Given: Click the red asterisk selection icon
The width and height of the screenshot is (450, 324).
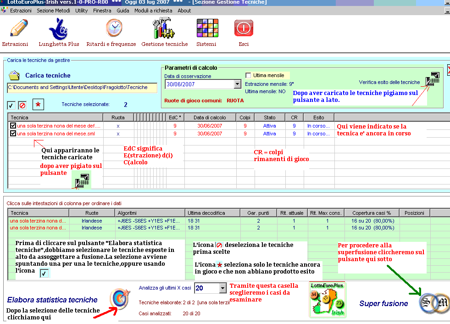Looking at the screenshot, I should 38,105.
